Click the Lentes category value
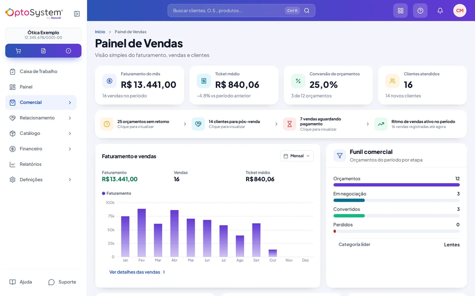475x296 pixels. (452, 244)
